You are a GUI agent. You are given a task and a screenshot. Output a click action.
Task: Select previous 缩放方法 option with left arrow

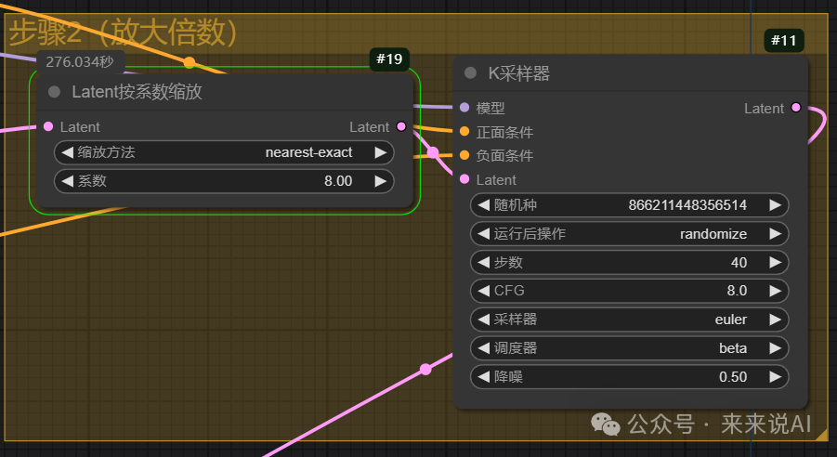coord(67,152)
